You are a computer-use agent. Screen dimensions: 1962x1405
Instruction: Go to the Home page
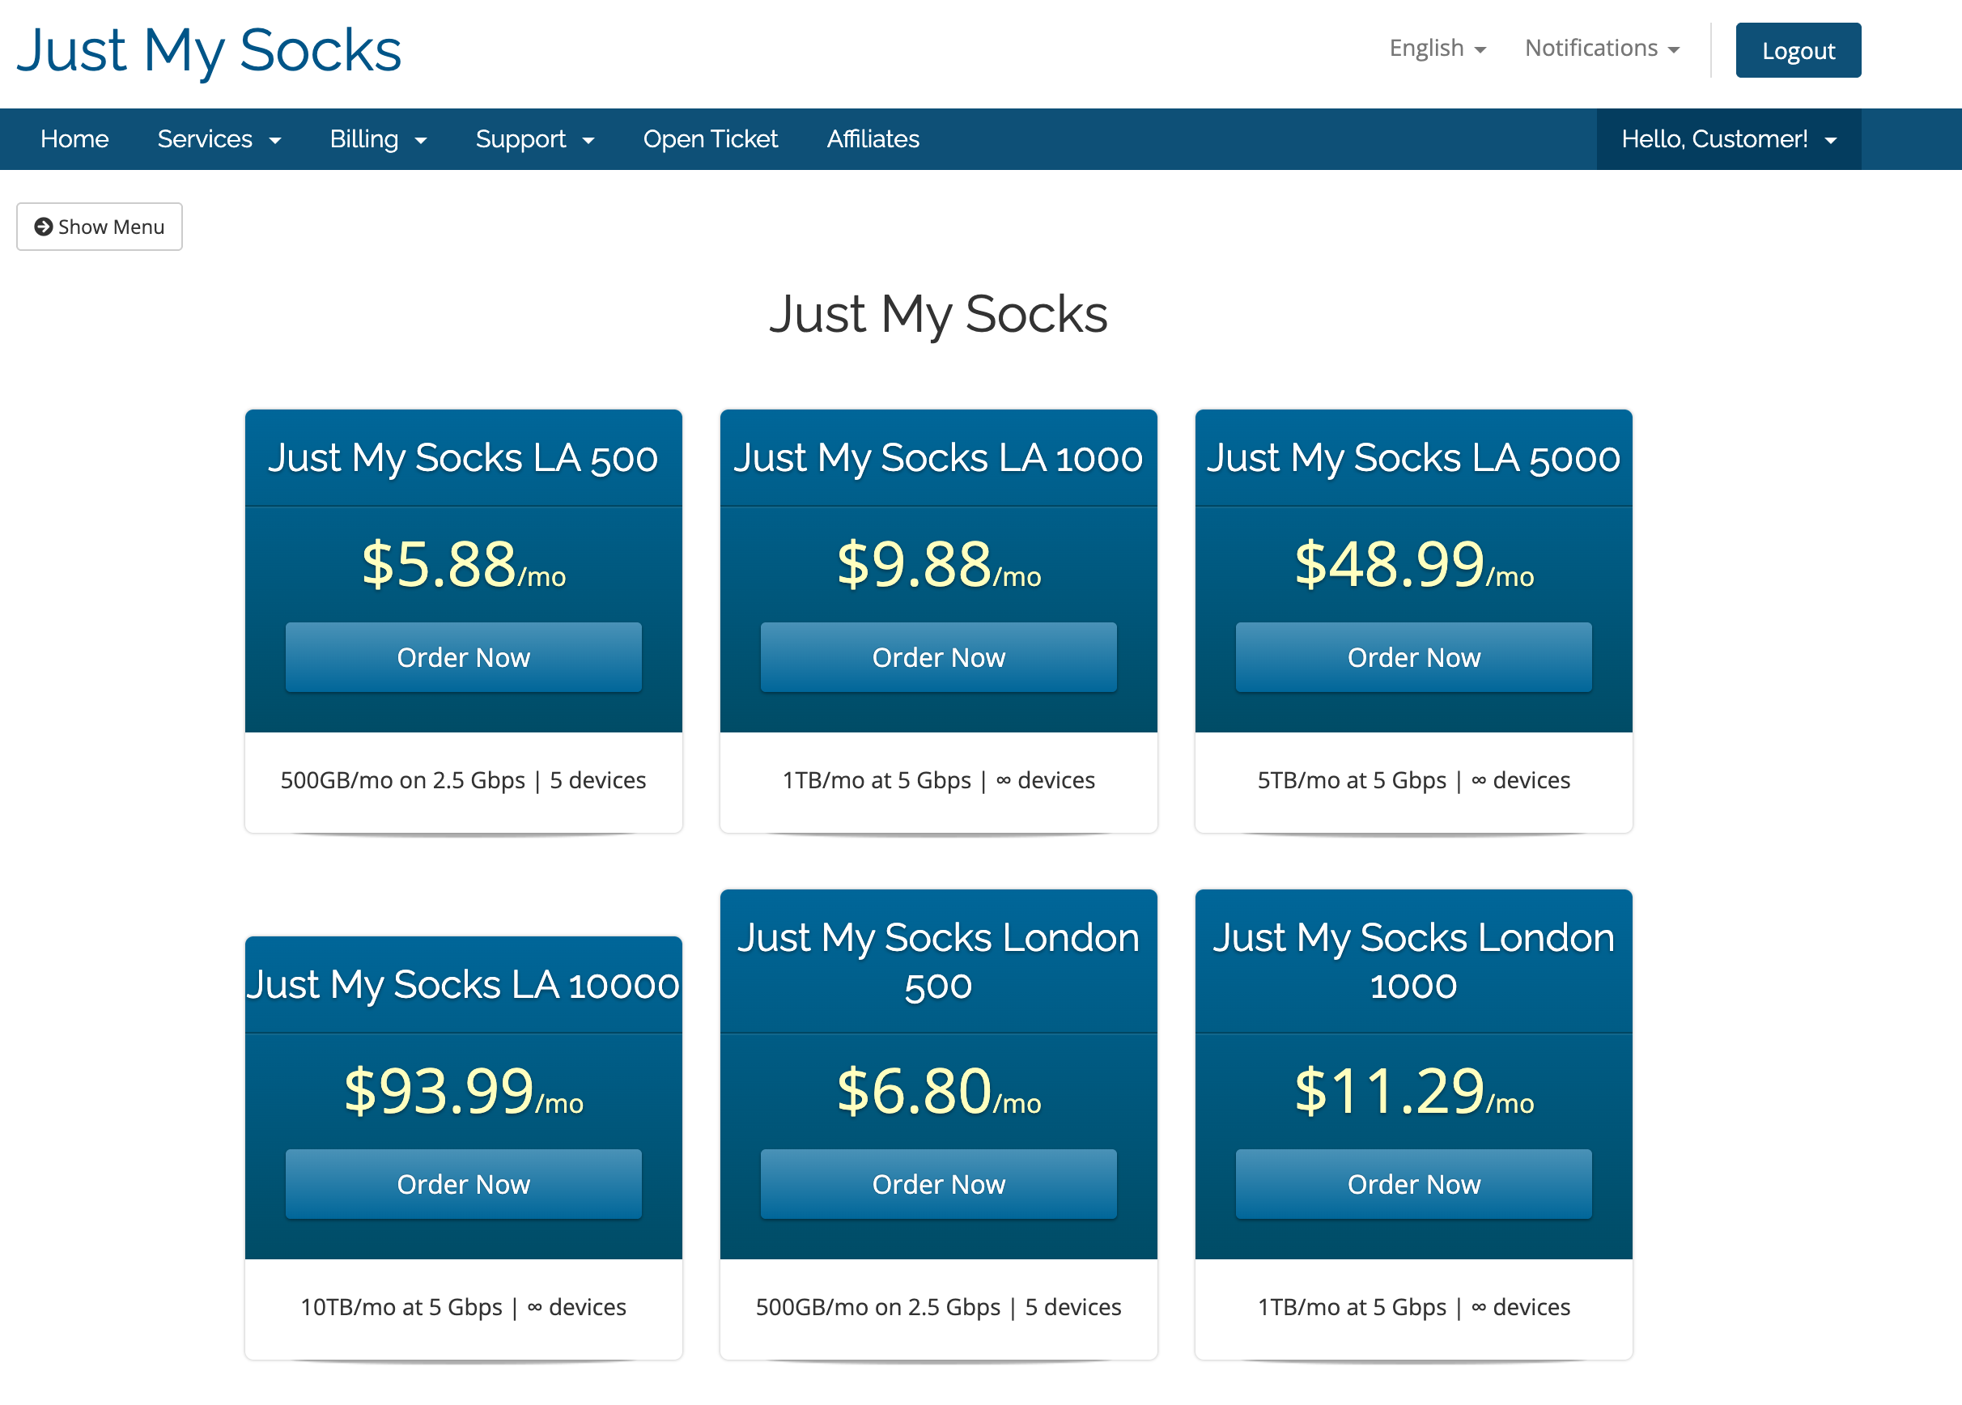click(74, 139)
